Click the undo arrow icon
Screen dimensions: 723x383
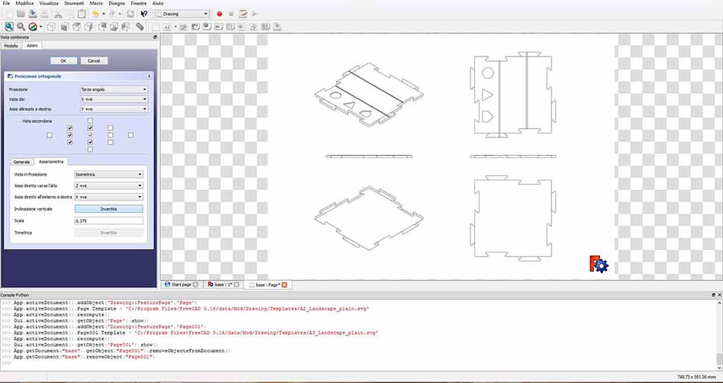click(x=95, y=14)
